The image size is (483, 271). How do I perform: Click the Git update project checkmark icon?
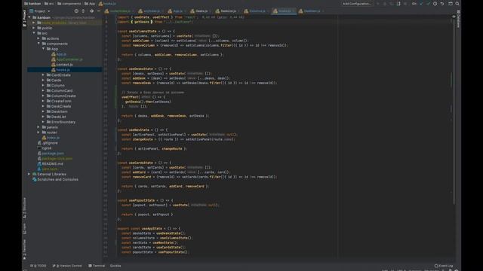421,4
